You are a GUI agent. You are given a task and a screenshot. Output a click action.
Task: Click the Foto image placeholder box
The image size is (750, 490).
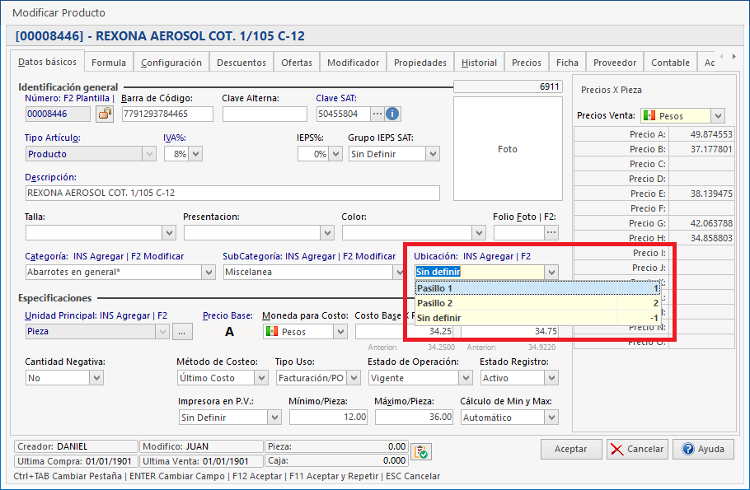(x=507, y=149)
